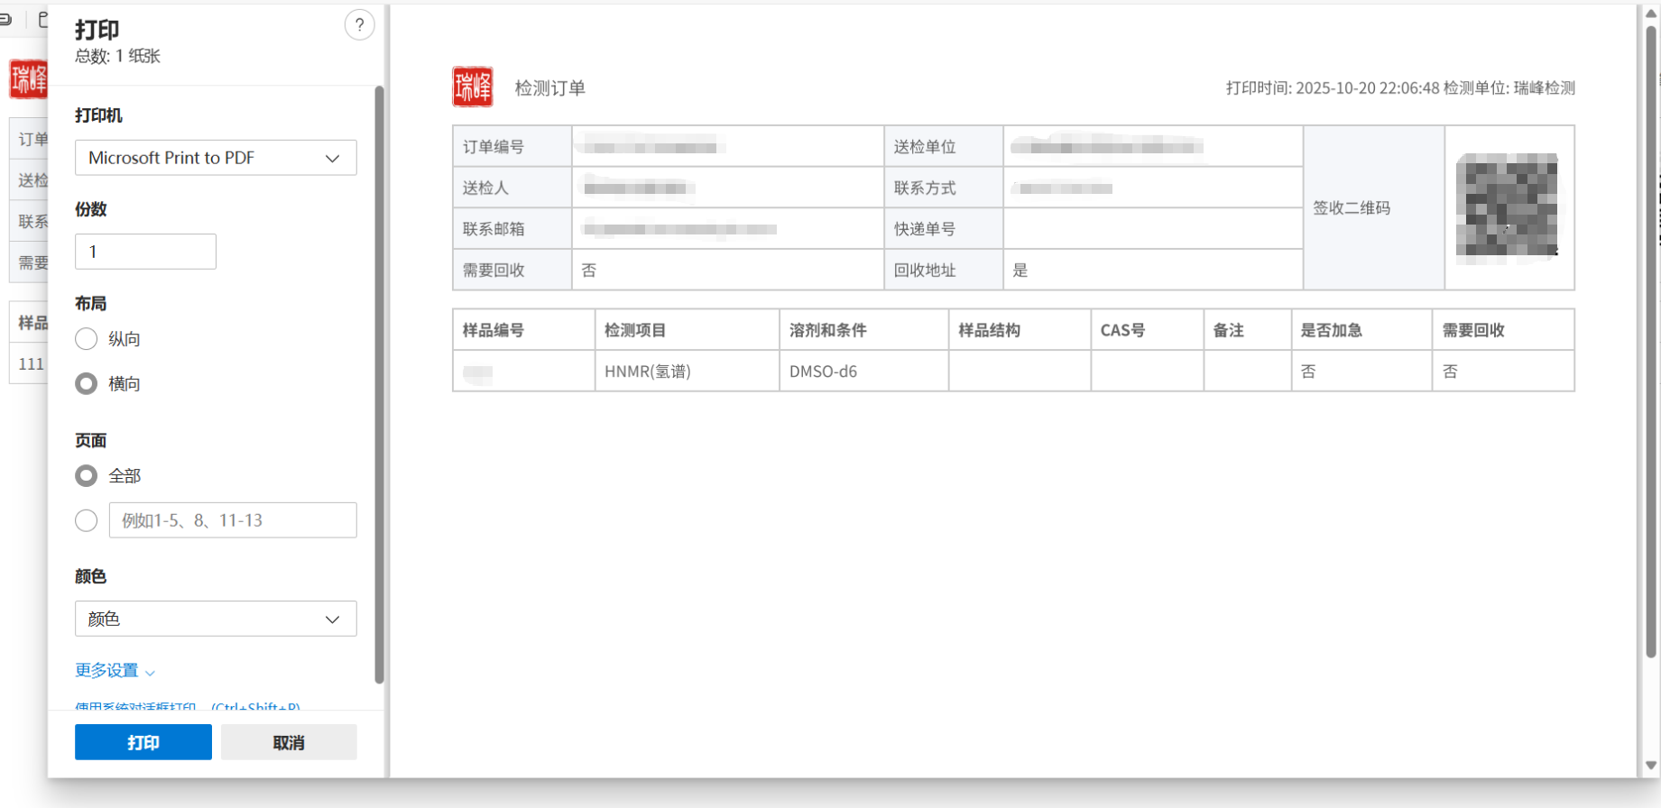Click the 瑞峰 logo in print preview header
This screenshot has width=1661, height=808.
click(473, 87)
